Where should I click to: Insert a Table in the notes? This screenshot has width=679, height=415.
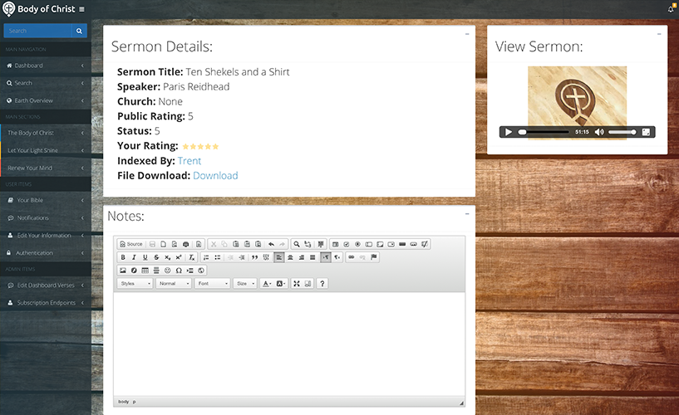click(145, 271)
